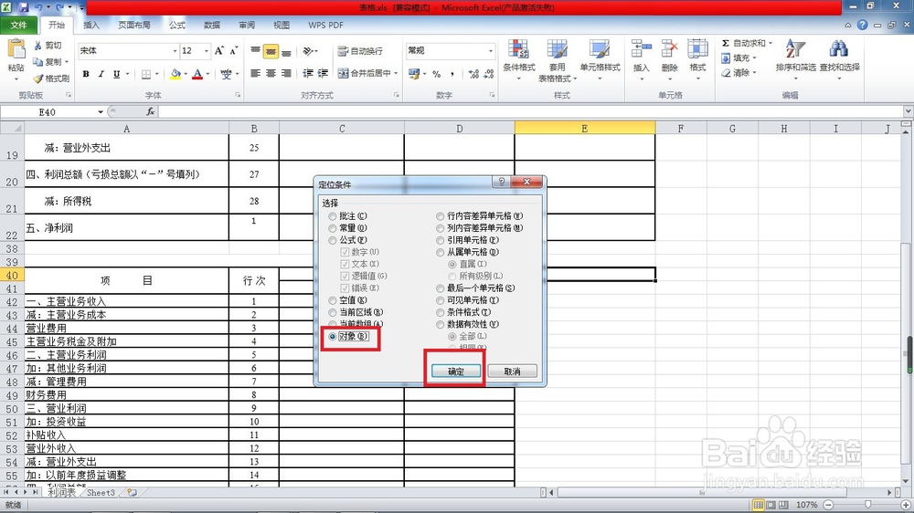Click the Insert cells icon
Image resolution: width=914 pixels, height=513 pixels.
pos(642,49)
